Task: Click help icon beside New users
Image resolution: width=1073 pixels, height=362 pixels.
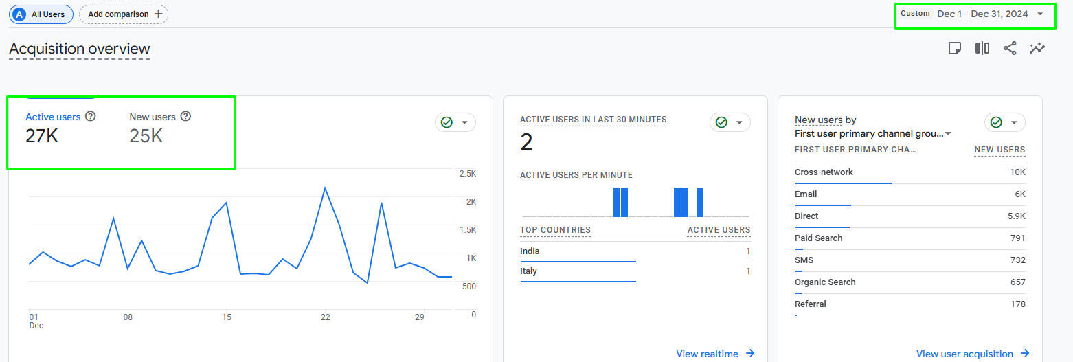Action: [185, 117]
